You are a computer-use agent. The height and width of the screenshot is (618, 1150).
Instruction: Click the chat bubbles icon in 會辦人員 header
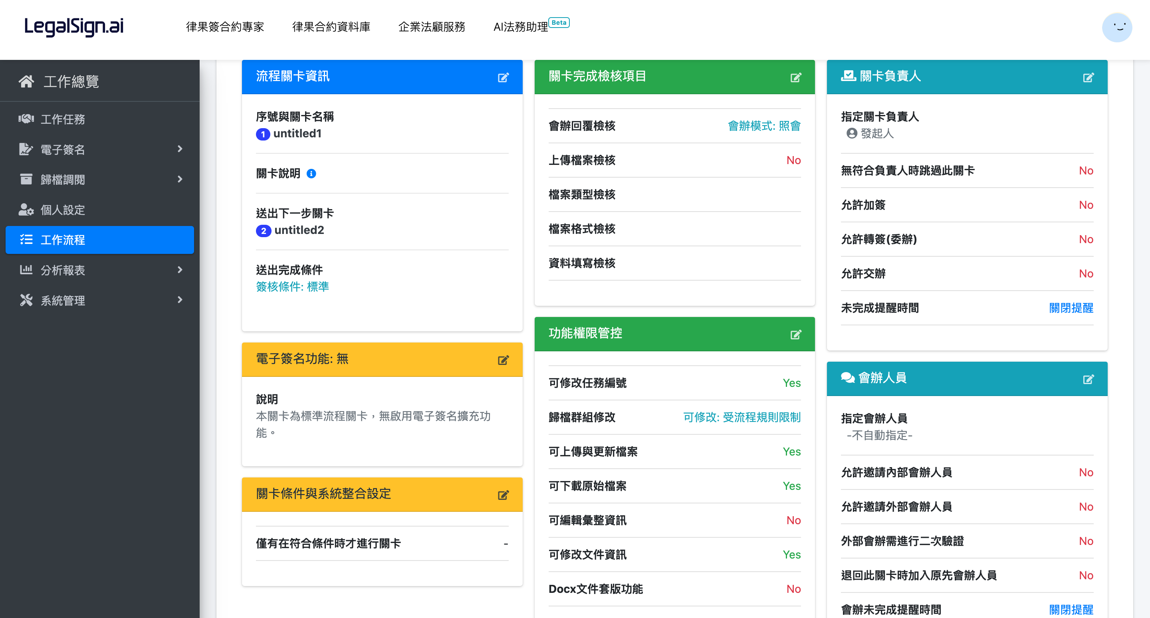847,378
